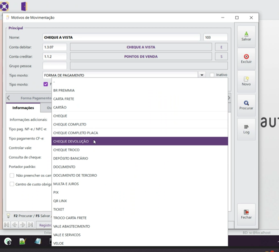
Task: Select TICKET option
Action: [x=139, y=209]
